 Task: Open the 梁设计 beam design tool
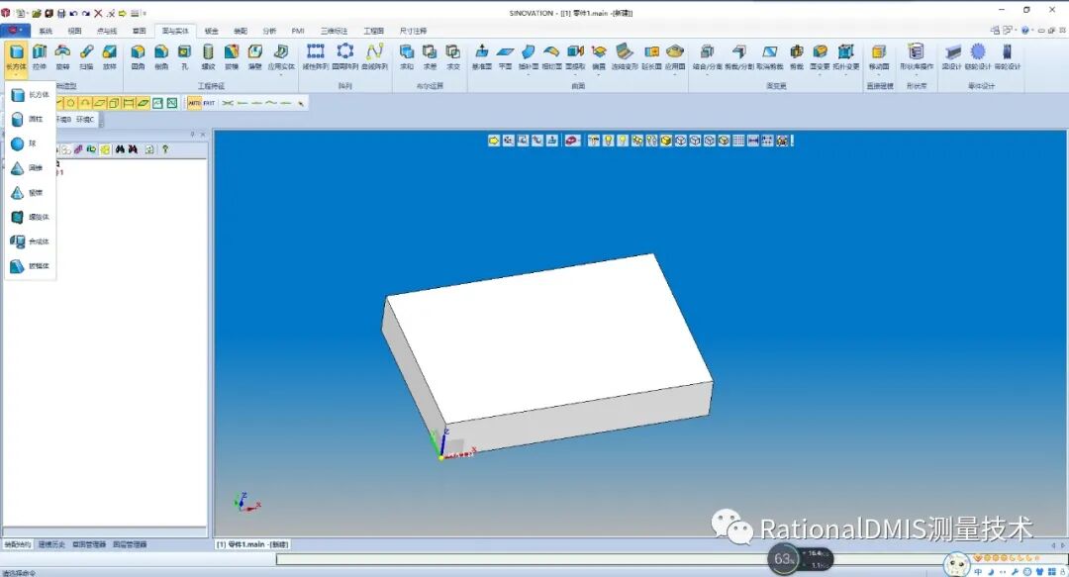(x=951, y=57)
